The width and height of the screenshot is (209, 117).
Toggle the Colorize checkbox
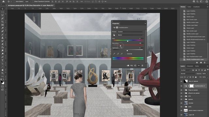pyautogui.click(x=125, y=54)
